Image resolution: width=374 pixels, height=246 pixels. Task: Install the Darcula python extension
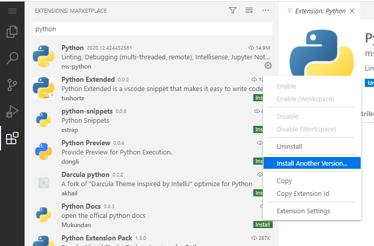click(258, 193)
